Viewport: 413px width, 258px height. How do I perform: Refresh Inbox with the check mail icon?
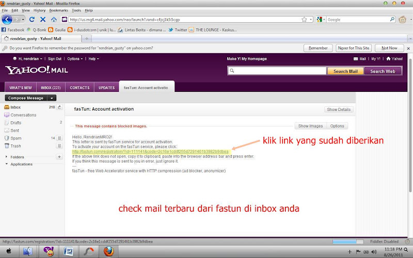pos(59,107)
